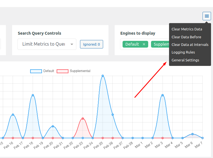The image size is (213, 158).
Task: Select the Supplemental engine tag
Action: pos(161,44)
